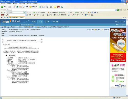Click the red power icon in toolbar
Viewport: 128px width, 99px height.
coord(58,7)
